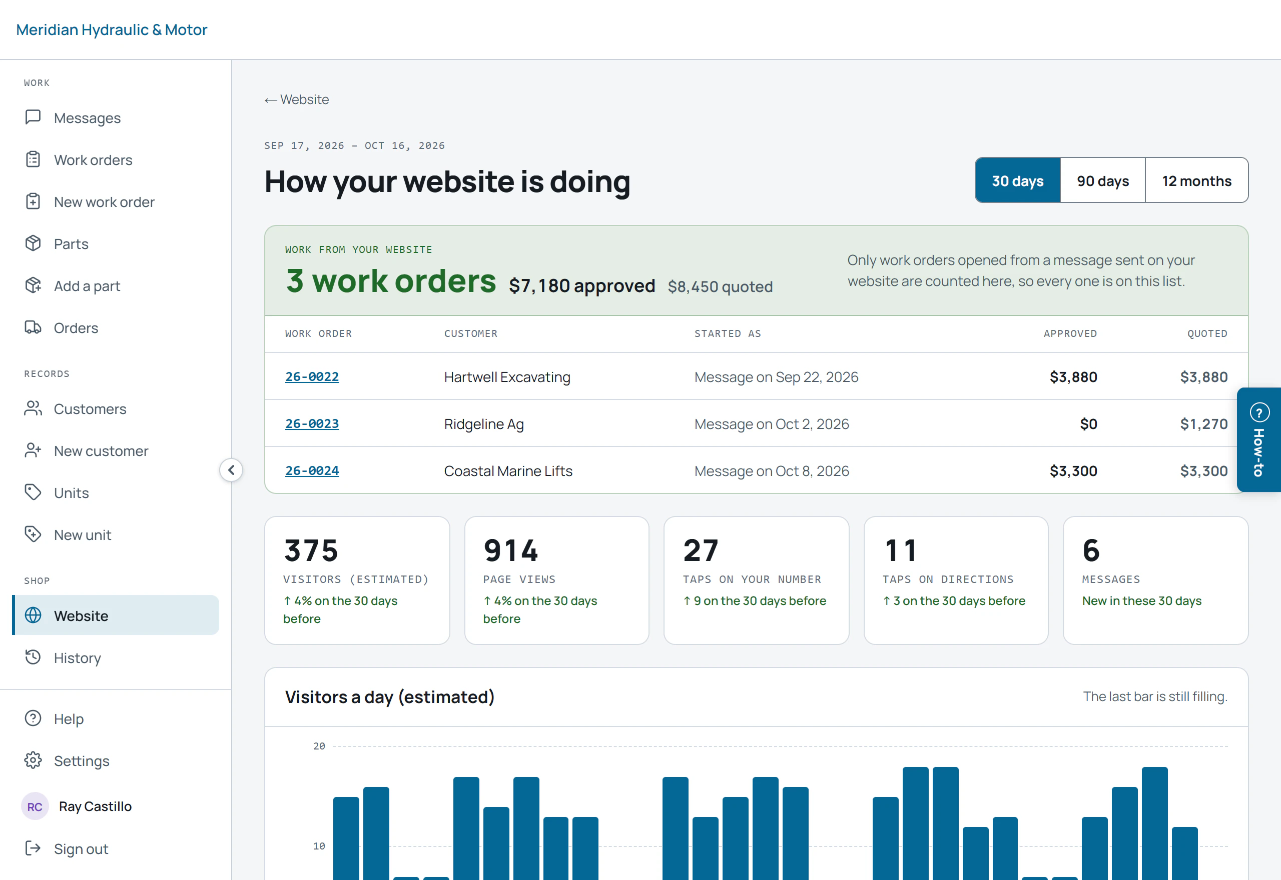Click the Parts box icon
The image size is (1281, 880).
(x=33, y=243)
